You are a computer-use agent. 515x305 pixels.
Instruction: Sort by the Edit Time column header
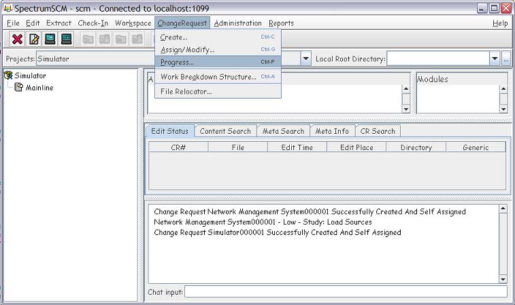coord(297,147)
